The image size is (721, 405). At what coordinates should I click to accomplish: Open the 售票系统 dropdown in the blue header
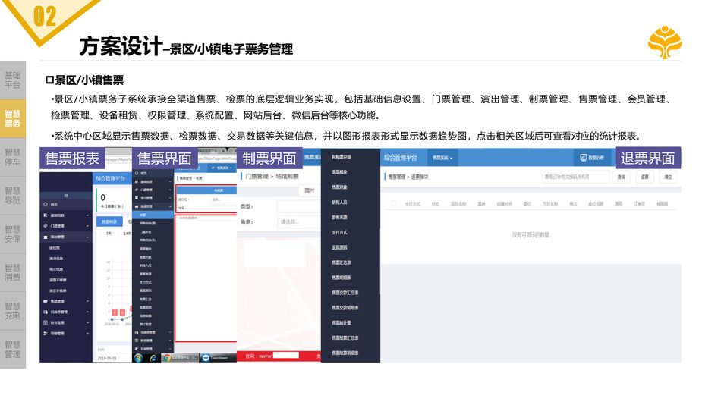442,158
